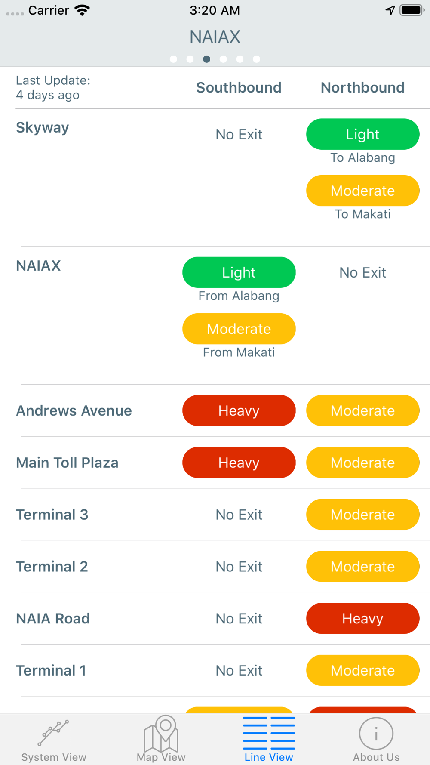Tap the Moderate button to Makati
This screenshot has width=430, height=765.
(x=362, y=191)
